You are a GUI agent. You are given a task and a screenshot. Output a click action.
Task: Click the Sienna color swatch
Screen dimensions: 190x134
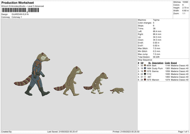(x=145, y=71)
